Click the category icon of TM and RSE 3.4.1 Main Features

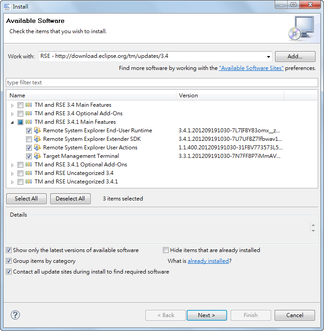pyautogui.click(x=29, y=122)
